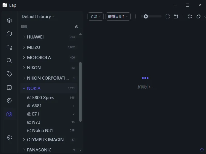
Task: Expand the NIKON camera group
Action: pyautogui.click(x=24, y=68)
